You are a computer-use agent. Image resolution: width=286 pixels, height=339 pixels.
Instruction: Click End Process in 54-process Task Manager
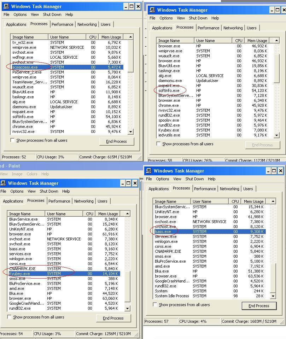[113, 318]
